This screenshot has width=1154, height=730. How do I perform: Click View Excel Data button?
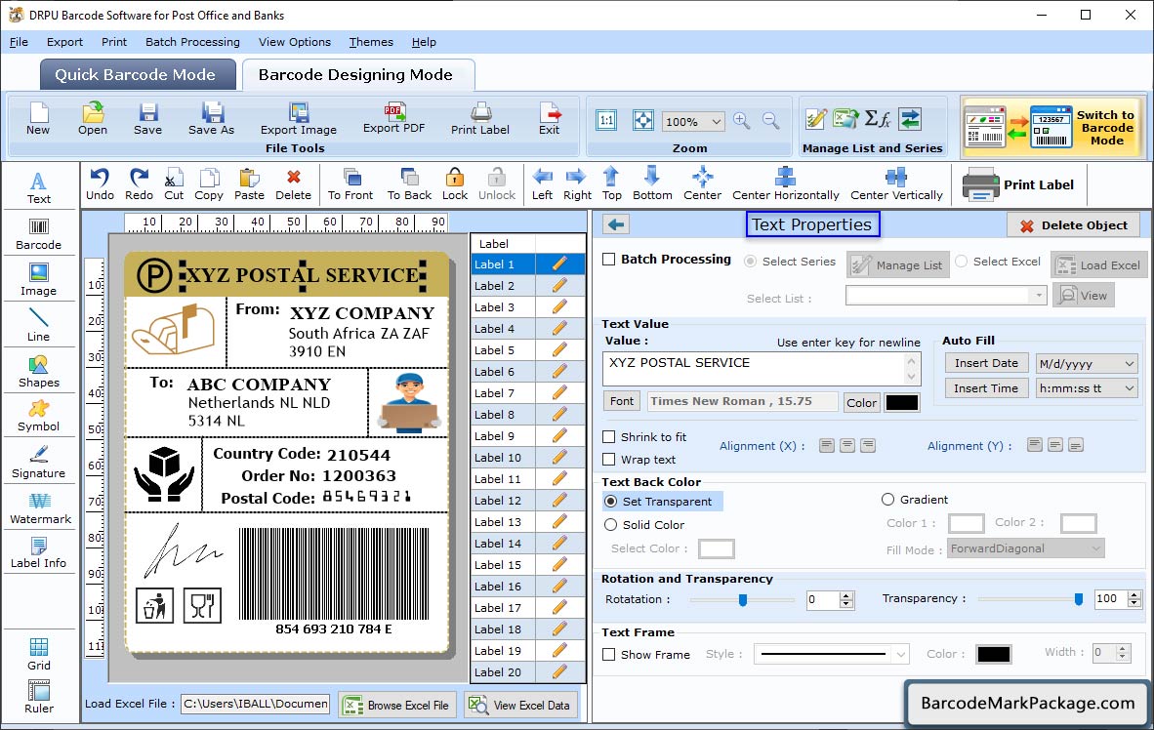521,705
